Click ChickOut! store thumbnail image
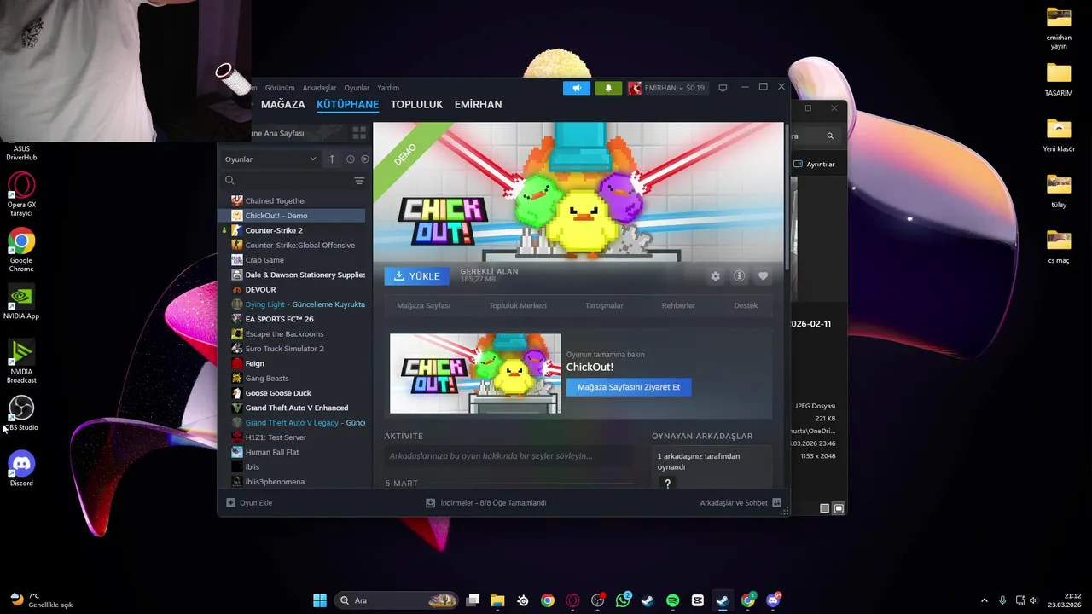Image resolution: width=1092 pixels, height=614 pixels. [475, 374]
